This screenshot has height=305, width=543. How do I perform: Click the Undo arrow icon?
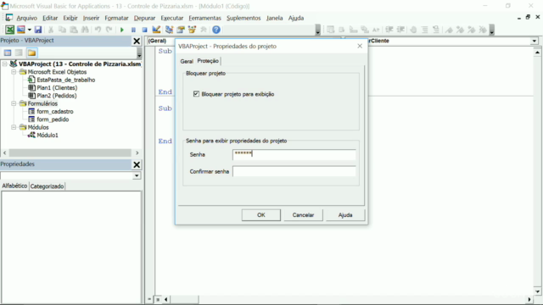tap(98, 30)
